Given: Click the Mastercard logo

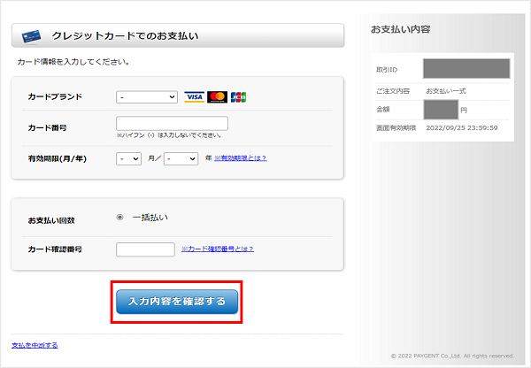Looking at the screenshot, I should [217, 97].
